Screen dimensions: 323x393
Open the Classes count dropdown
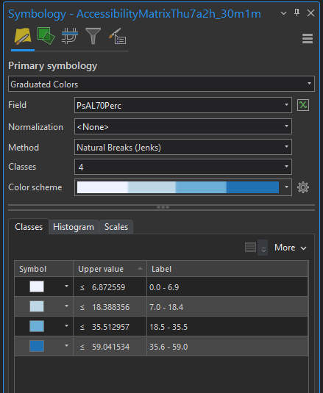click(183, 167)
